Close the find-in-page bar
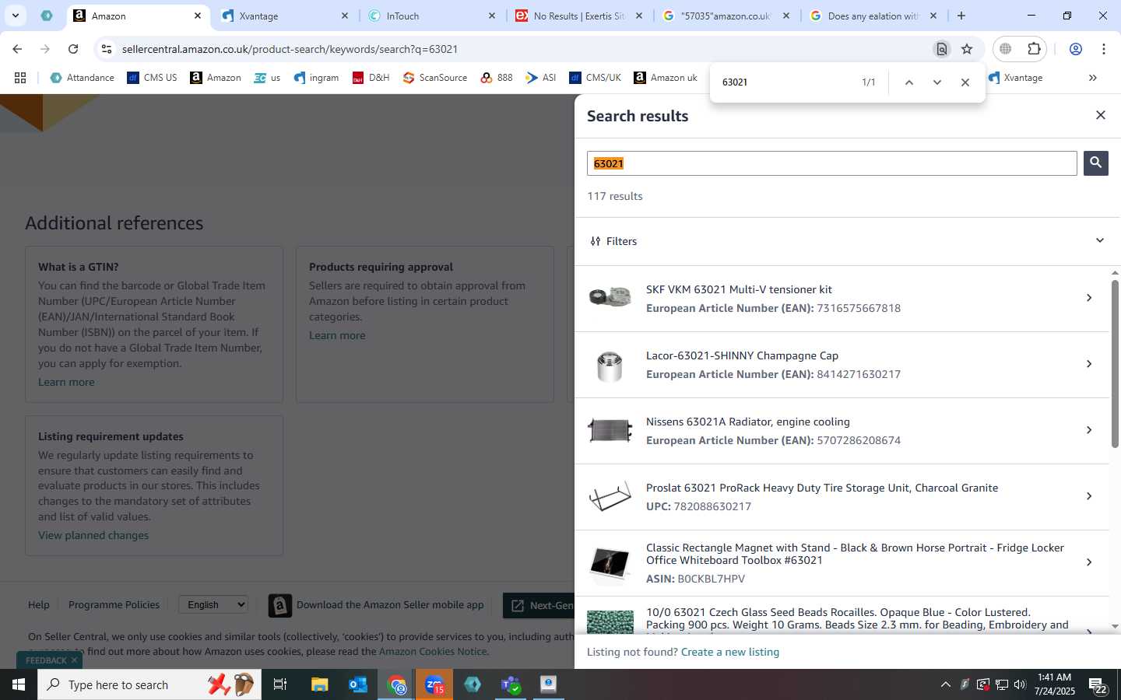 click(x=965, y=82)
